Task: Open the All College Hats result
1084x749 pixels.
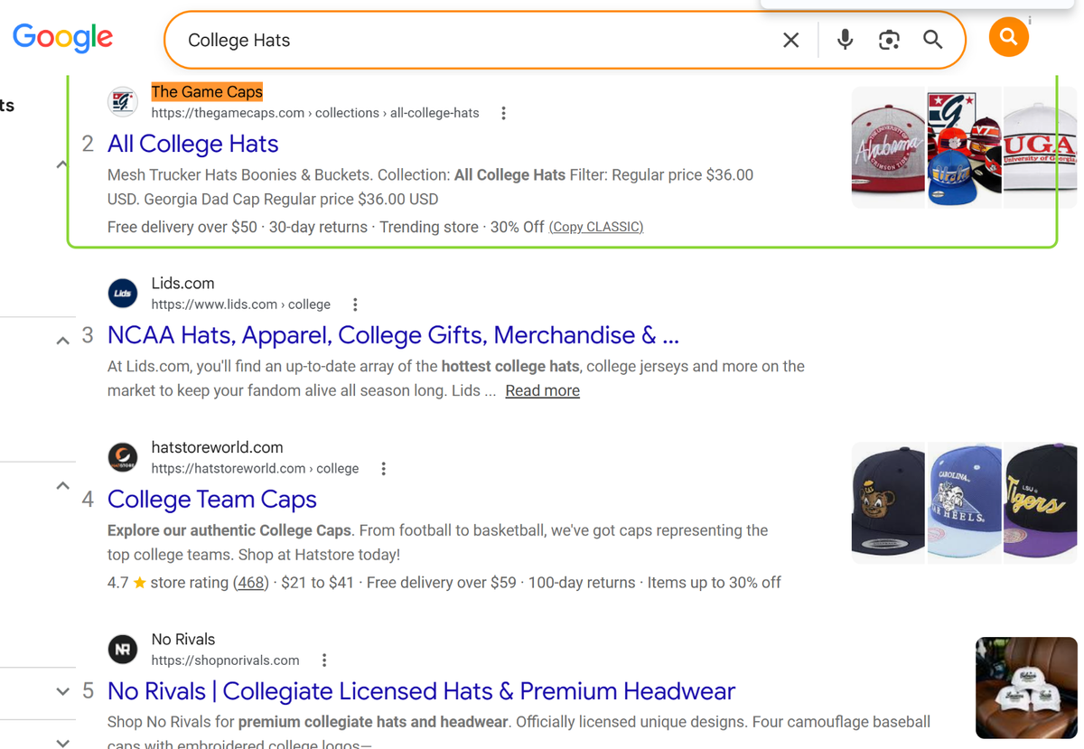Action: click(192, 144)
